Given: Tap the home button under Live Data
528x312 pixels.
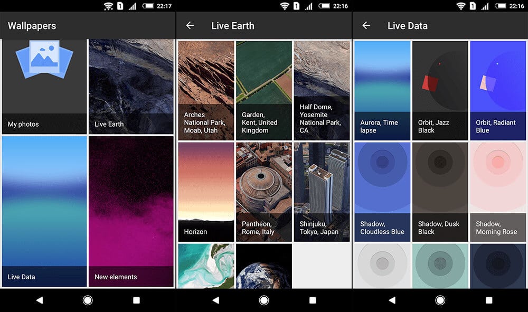Looking at the screenshot, I should click(x=440, y=300).
